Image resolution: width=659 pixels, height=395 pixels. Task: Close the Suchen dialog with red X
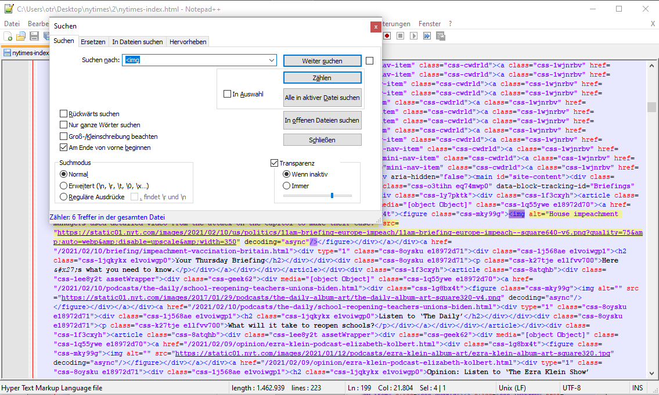click(376, 27)
